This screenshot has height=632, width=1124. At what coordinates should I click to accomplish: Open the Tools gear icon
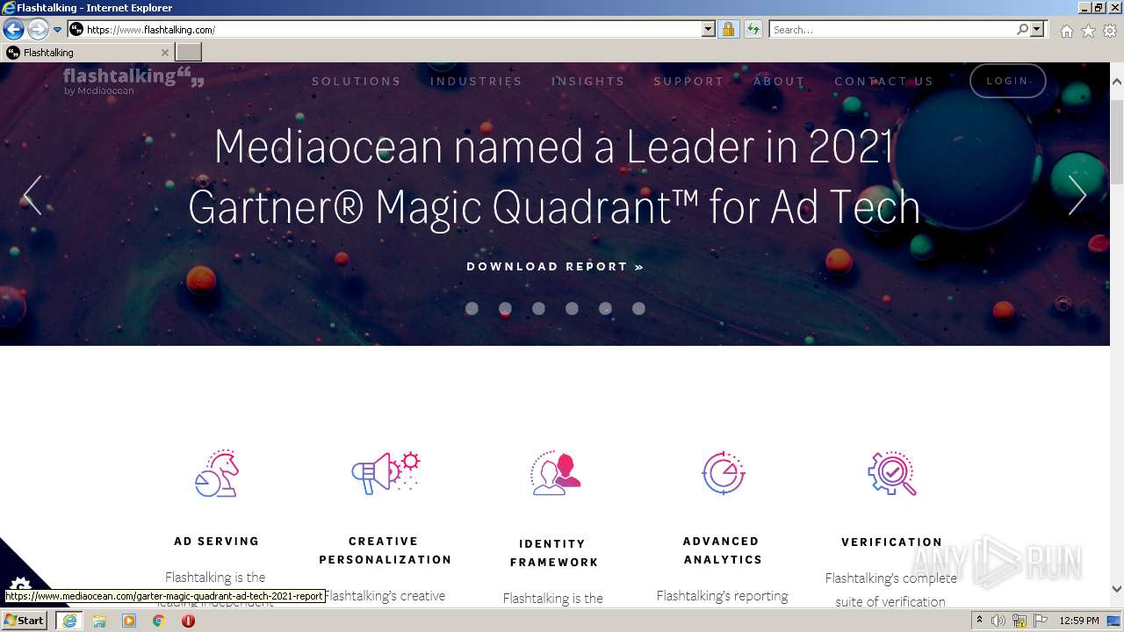(1110, 31)
